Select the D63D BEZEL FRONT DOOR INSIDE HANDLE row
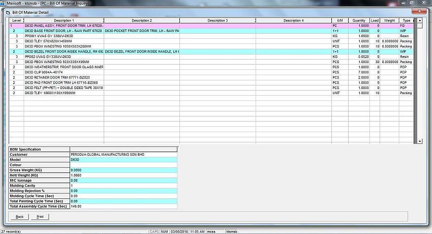Viewport: 432px width, 234px height. (x=64, y=51)
